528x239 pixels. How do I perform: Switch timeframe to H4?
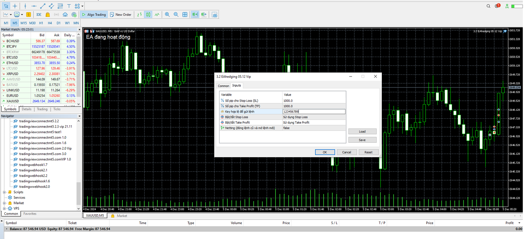point(50,23)
